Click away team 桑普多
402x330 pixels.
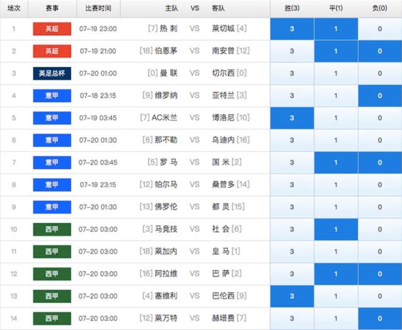click(223, 184)
